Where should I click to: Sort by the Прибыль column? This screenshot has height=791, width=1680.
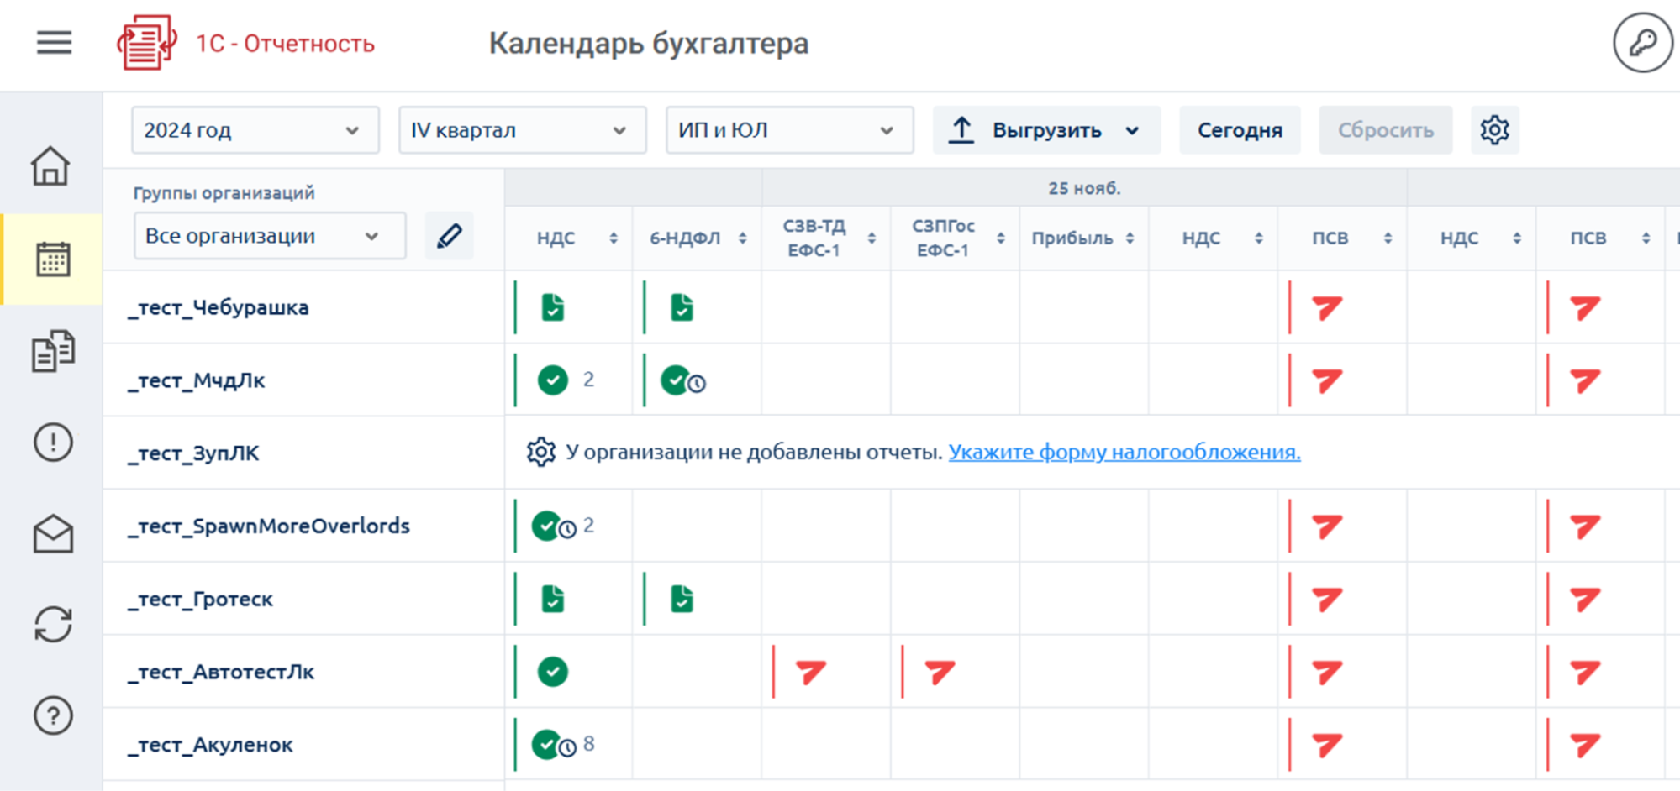[1130, 238]
